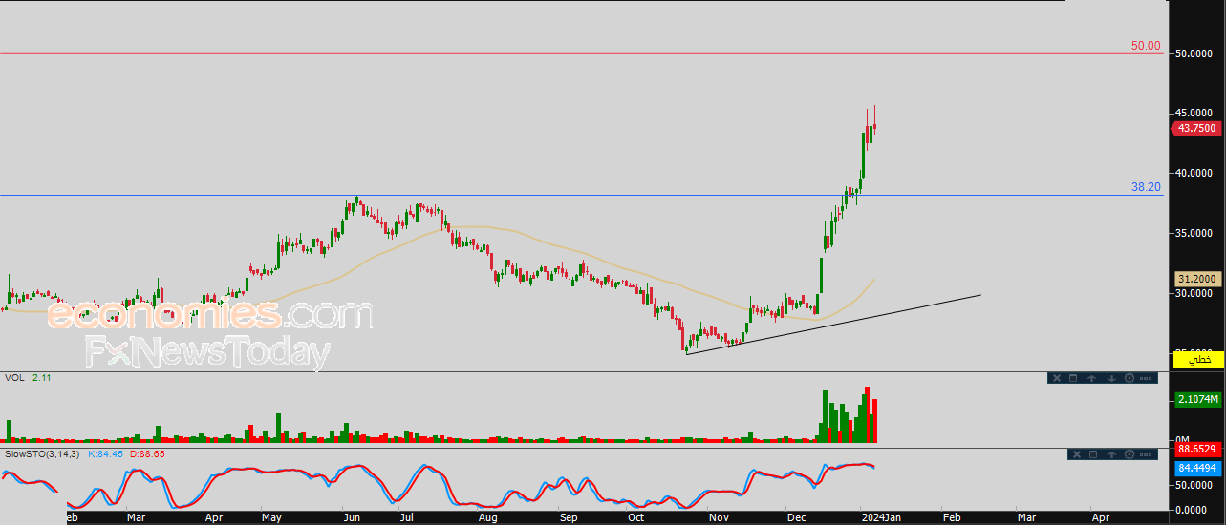The height and width of the screenshot is (525, 1226).
Task: Click the Apr 2024 date axis label
Action: pyautogui.click(x=1101, y=516)
